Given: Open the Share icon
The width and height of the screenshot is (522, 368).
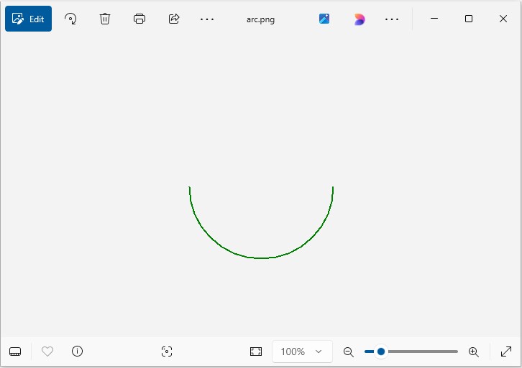Looking at the screenshot, I should pos(174,19).
